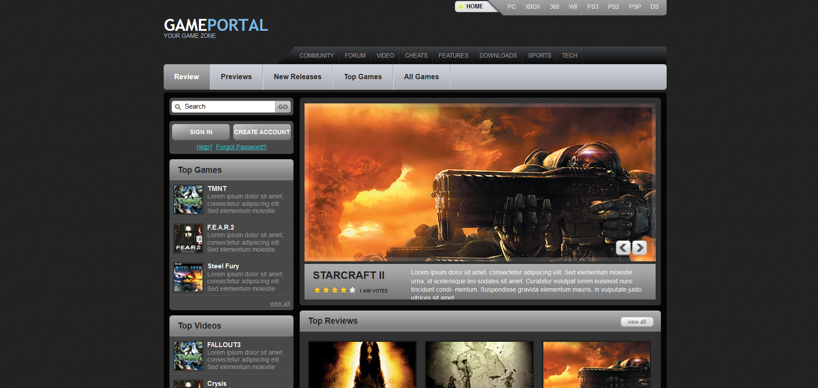
Task: Switch to the Previews tab
Action: coord(236,77)
